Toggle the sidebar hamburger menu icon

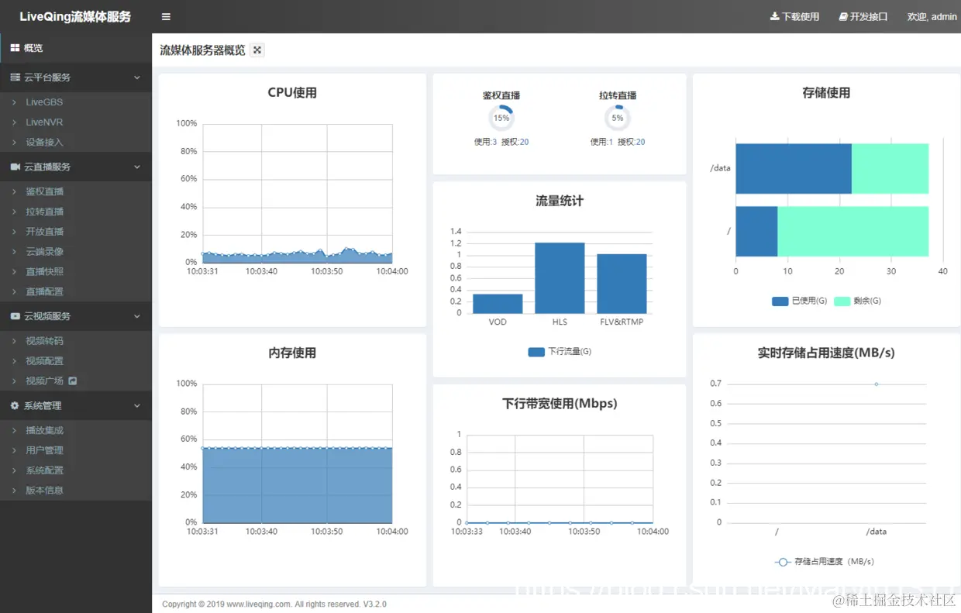point(166,16)
